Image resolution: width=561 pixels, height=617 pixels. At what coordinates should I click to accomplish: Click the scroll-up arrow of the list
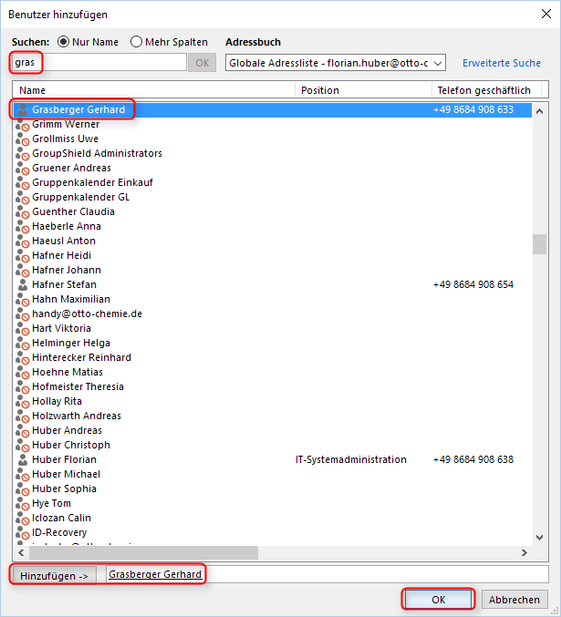click(539, 111)
